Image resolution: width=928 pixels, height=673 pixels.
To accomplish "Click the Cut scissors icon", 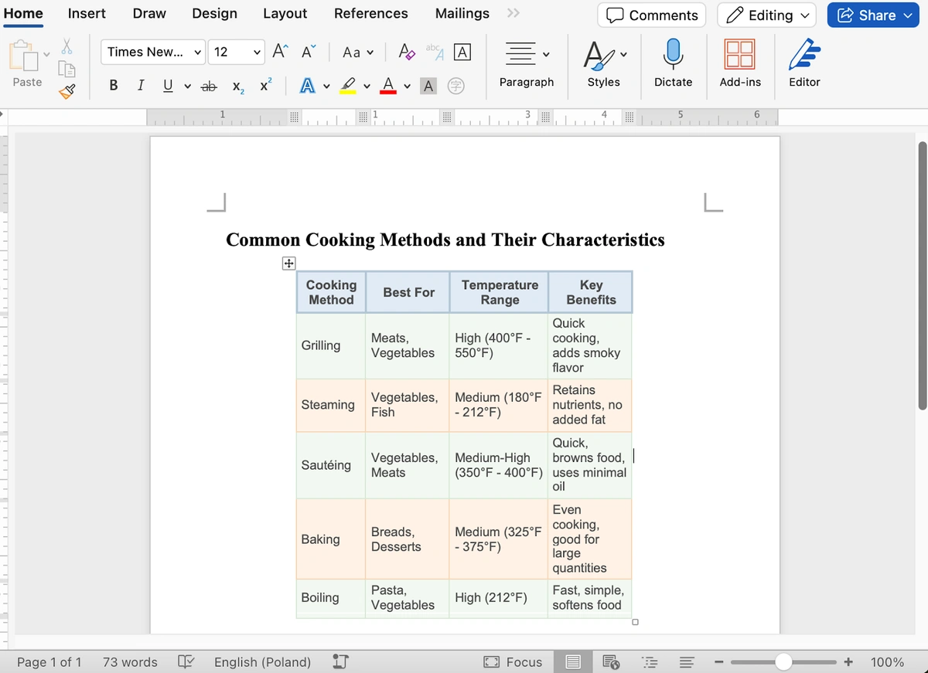I will 67,47.
